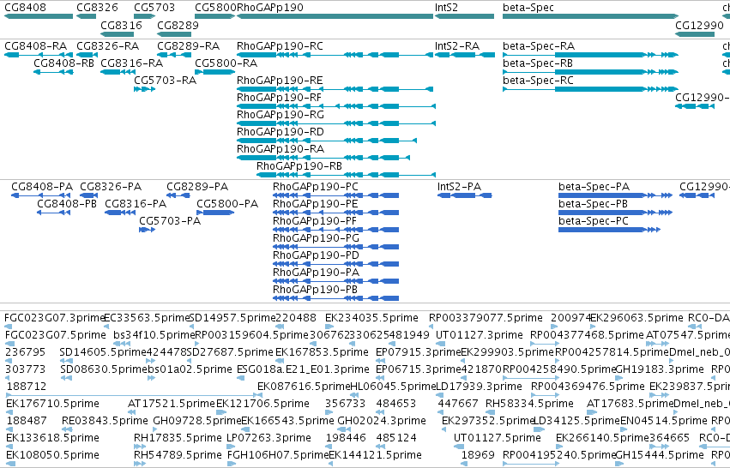
Task: Click EST RE03843.5prime
Action: tap(67, 429)
